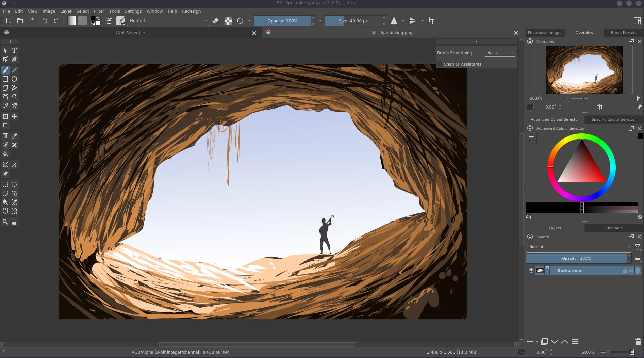Select the Freehand Brush tool
644x358 pixels.
[5, 70]
